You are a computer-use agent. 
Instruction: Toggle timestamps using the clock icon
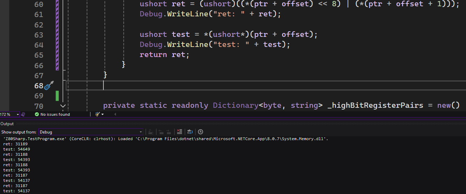point(201,132)
